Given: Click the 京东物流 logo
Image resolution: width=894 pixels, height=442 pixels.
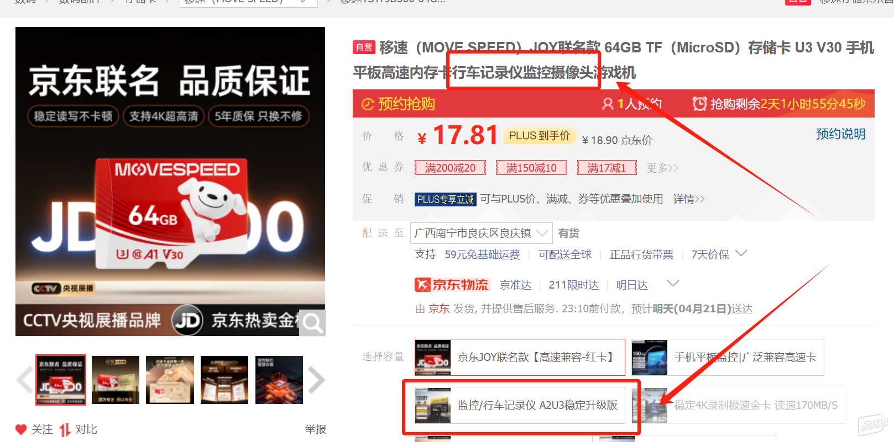Looking at the screenshot, I should [452, 285].
